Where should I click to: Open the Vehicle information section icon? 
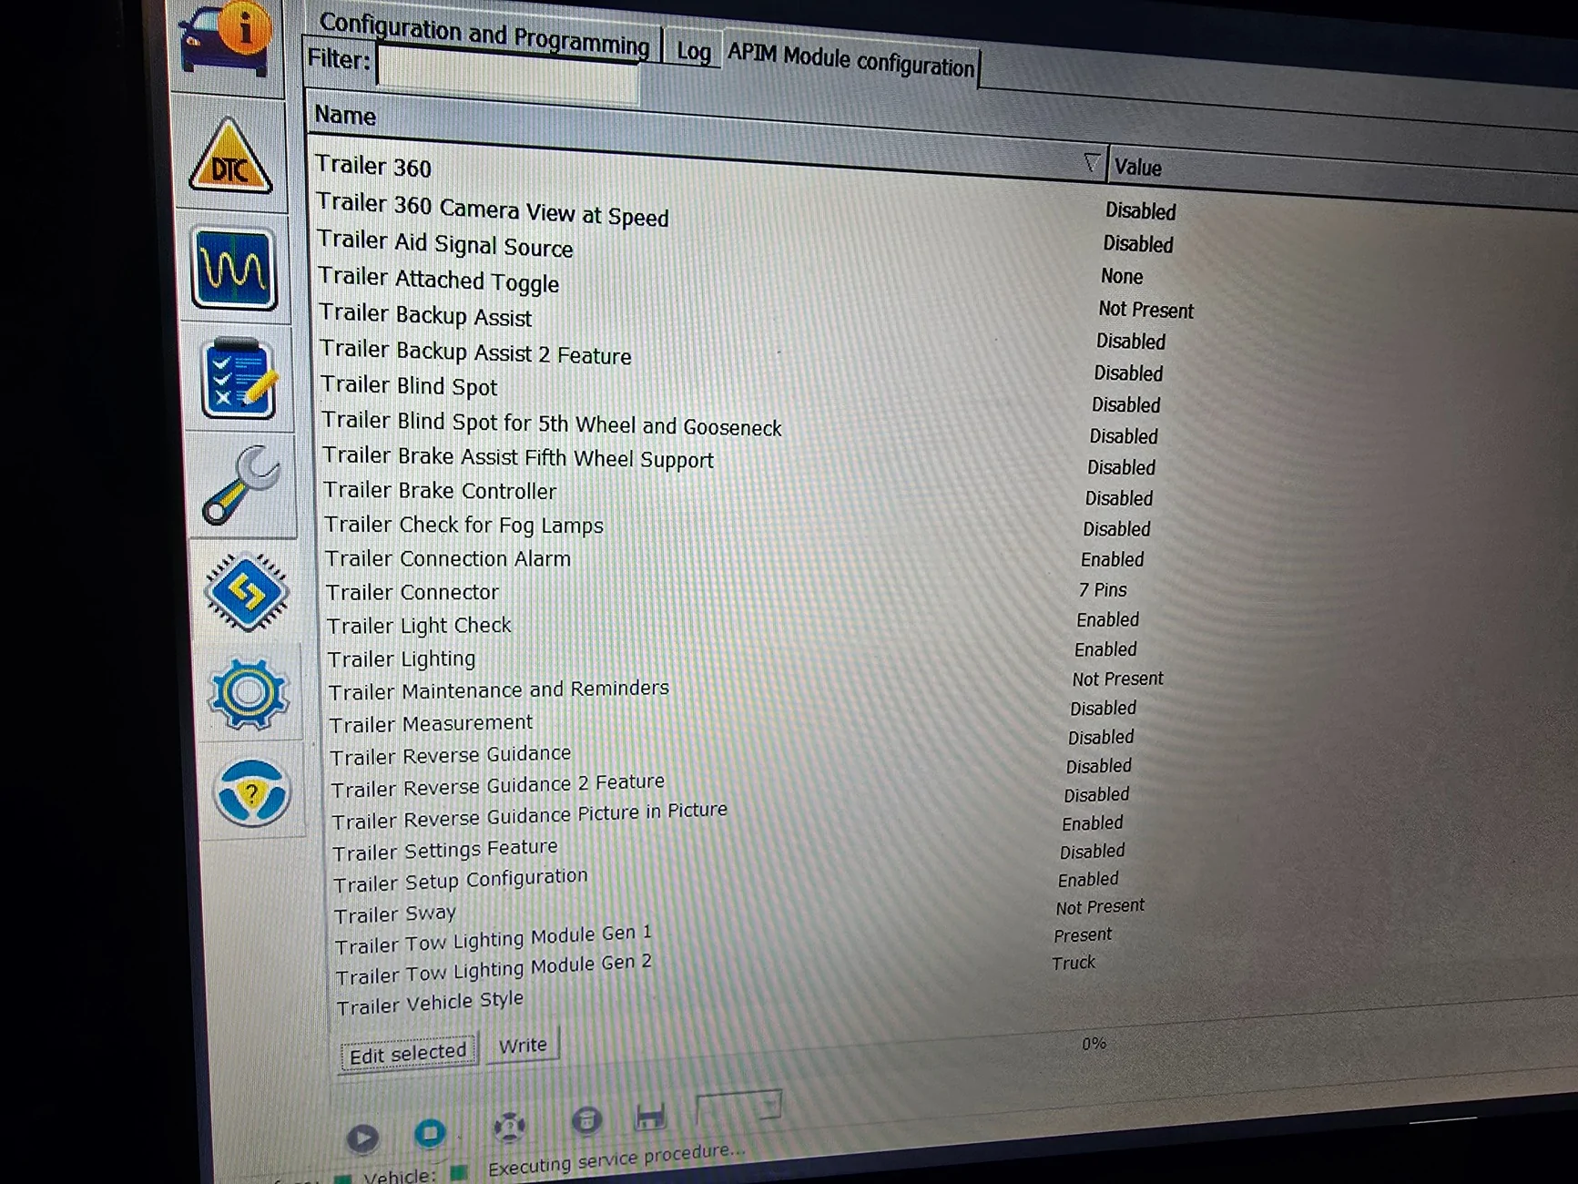pyautogui.click(x=226, y=39)
